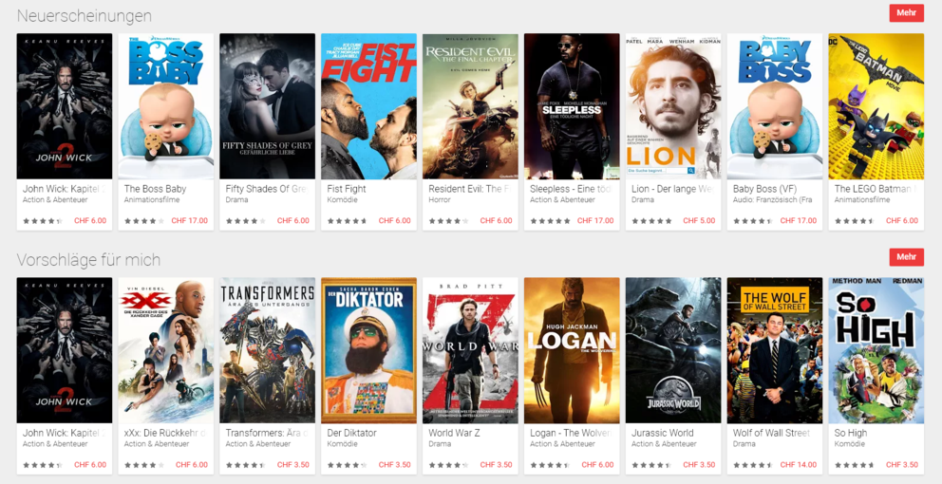Viewport: 942px width, 484px height.
Task: Open the Fist Fight movie poster
Action: [368, 106]
